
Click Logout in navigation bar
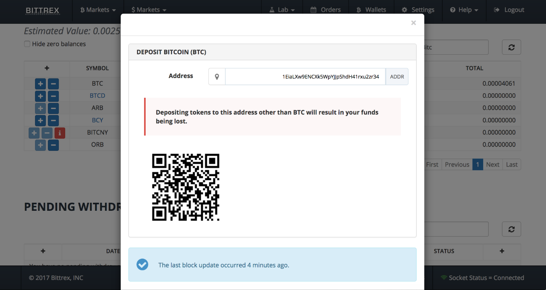click(x=509, y=10)
